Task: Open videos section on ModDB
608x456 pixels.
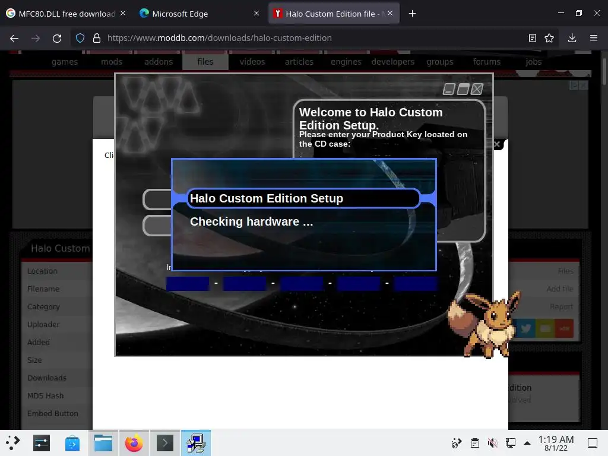Action: (x=252, y=62)
